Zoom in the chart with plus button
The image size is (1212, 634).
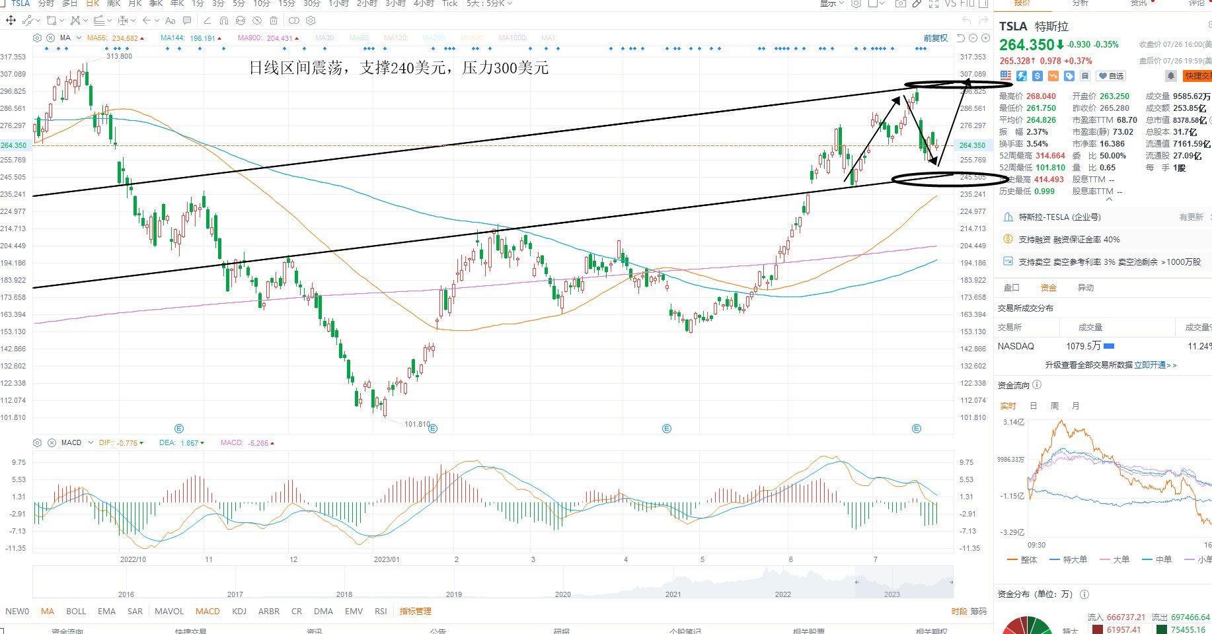[985, 38]
